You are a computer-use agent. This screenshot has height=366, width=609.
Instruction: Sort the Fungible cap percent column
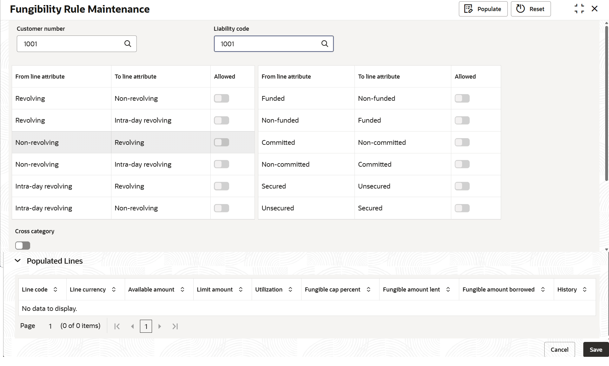[368, 289]
